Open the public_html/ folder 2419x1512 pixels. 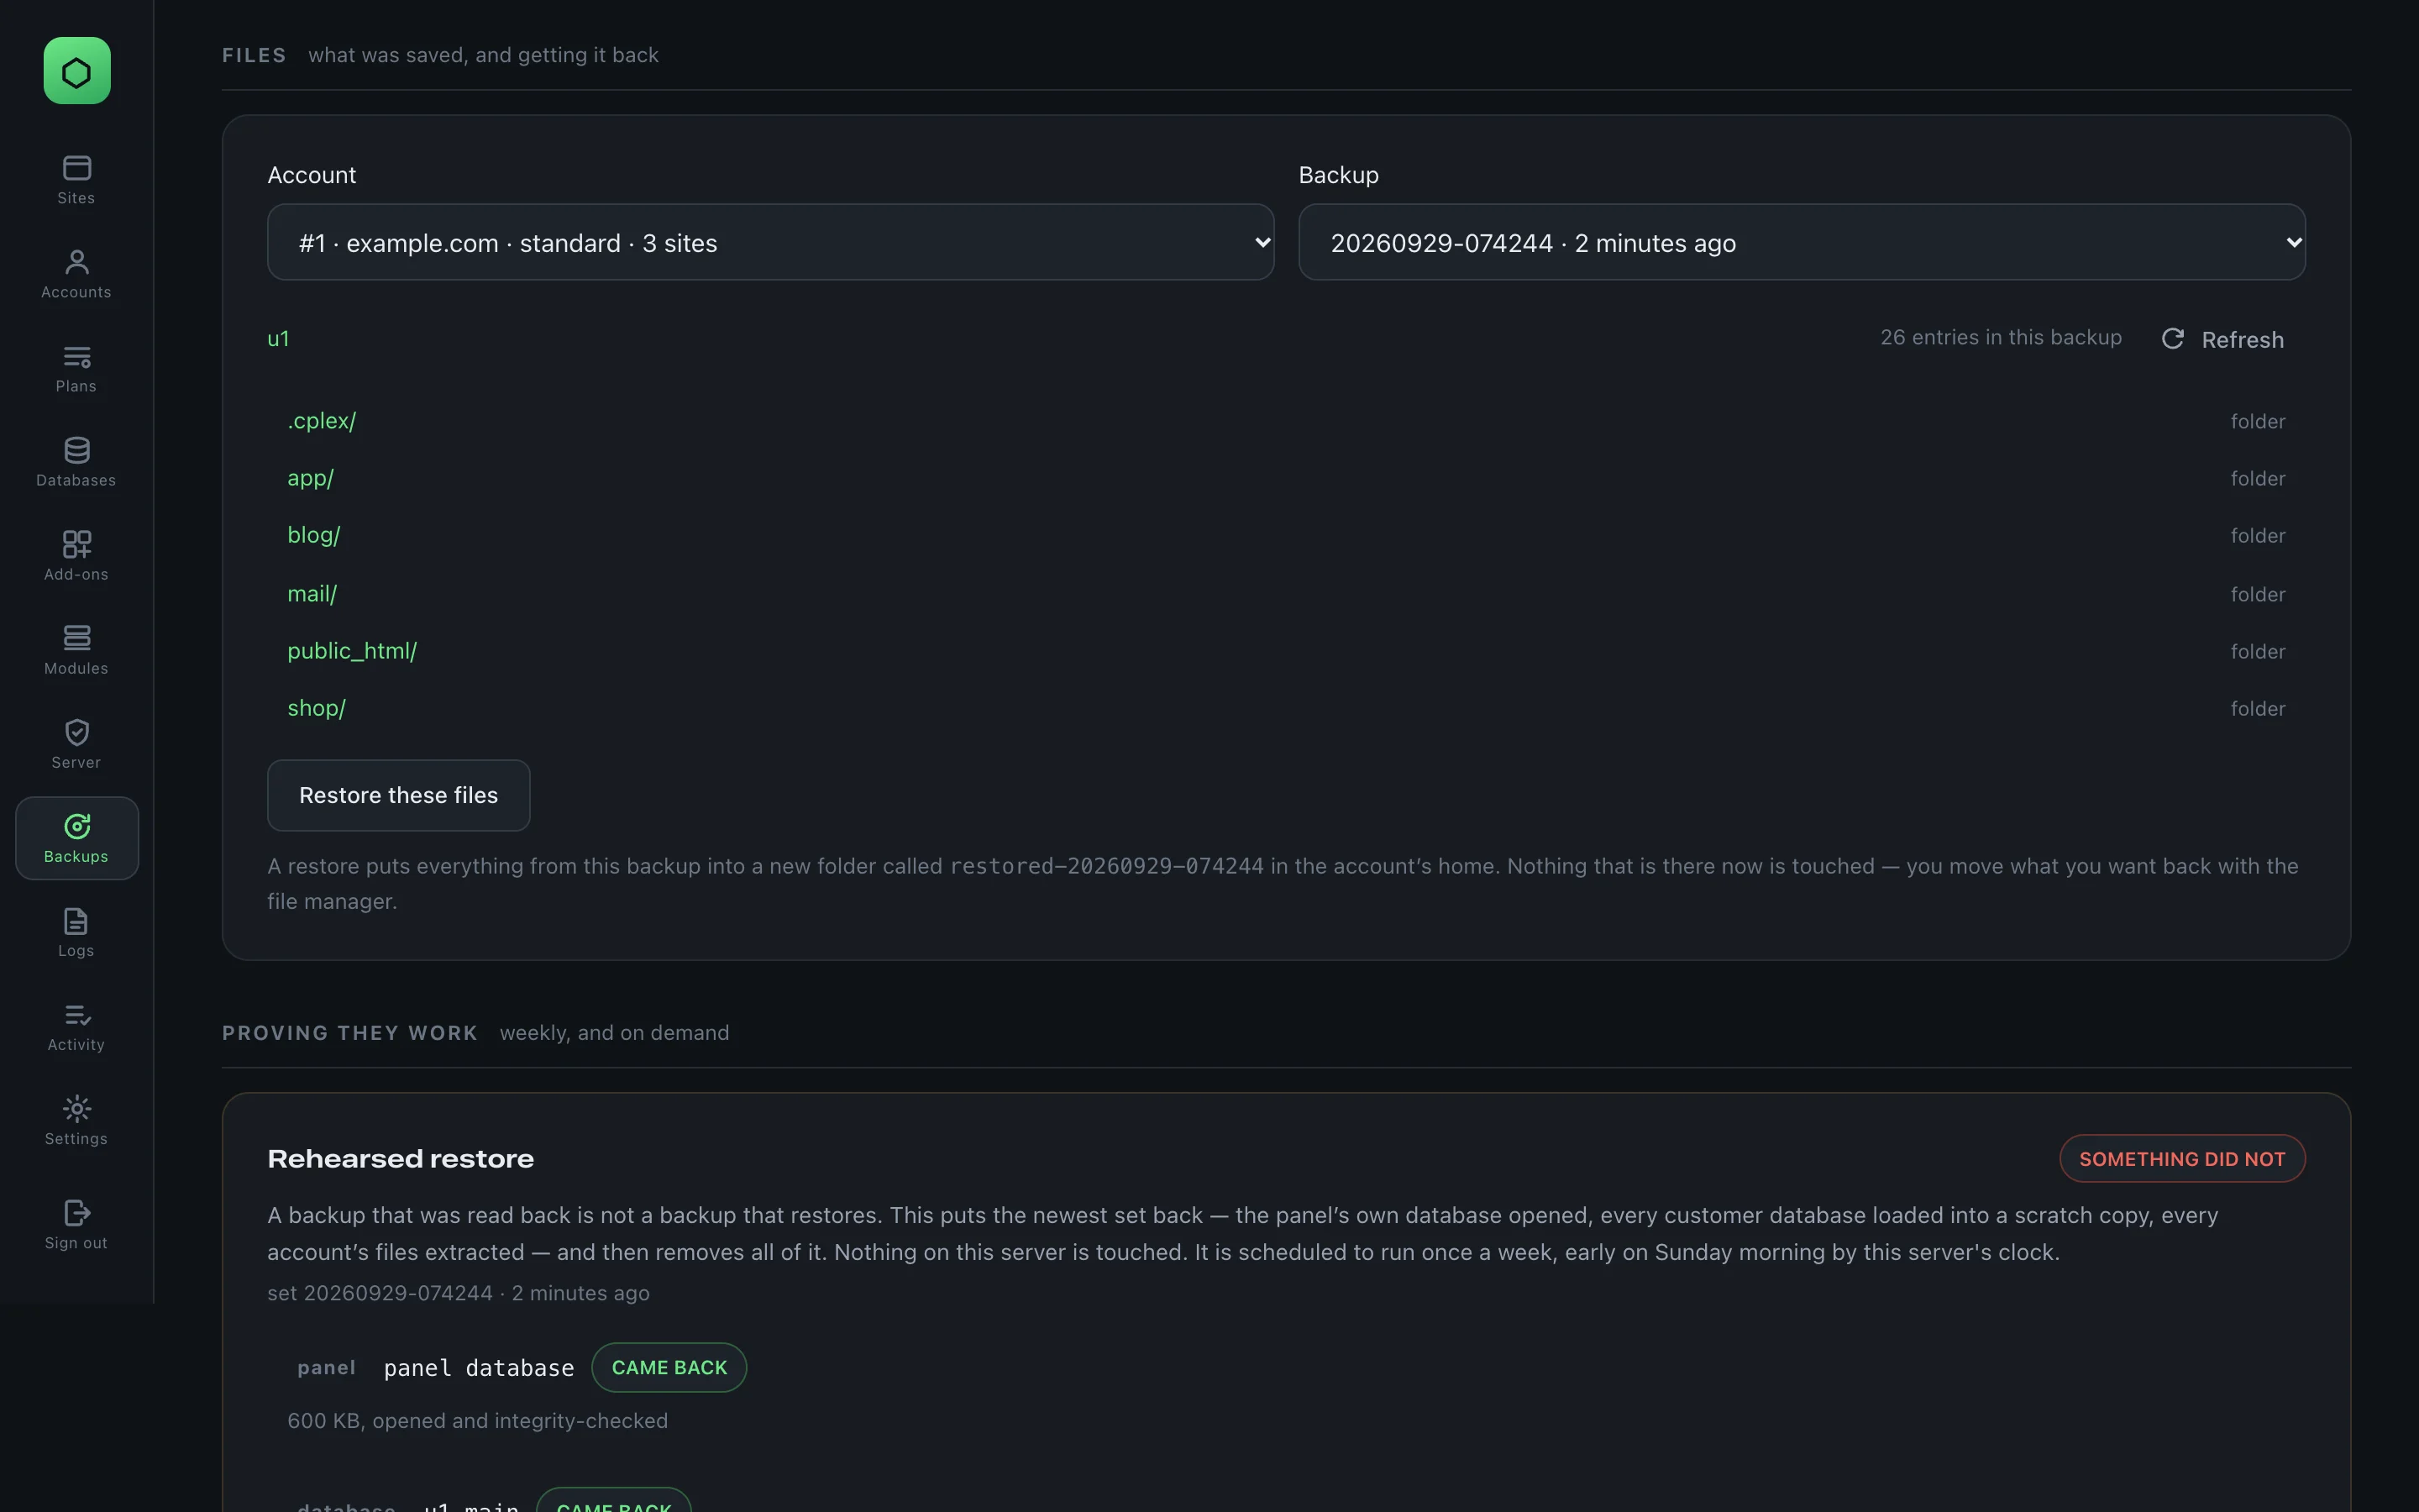point(352,651)
